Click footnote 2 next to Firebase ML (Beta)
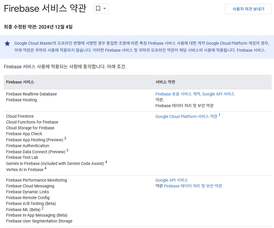The image size is (274, 228). point(43,208)
